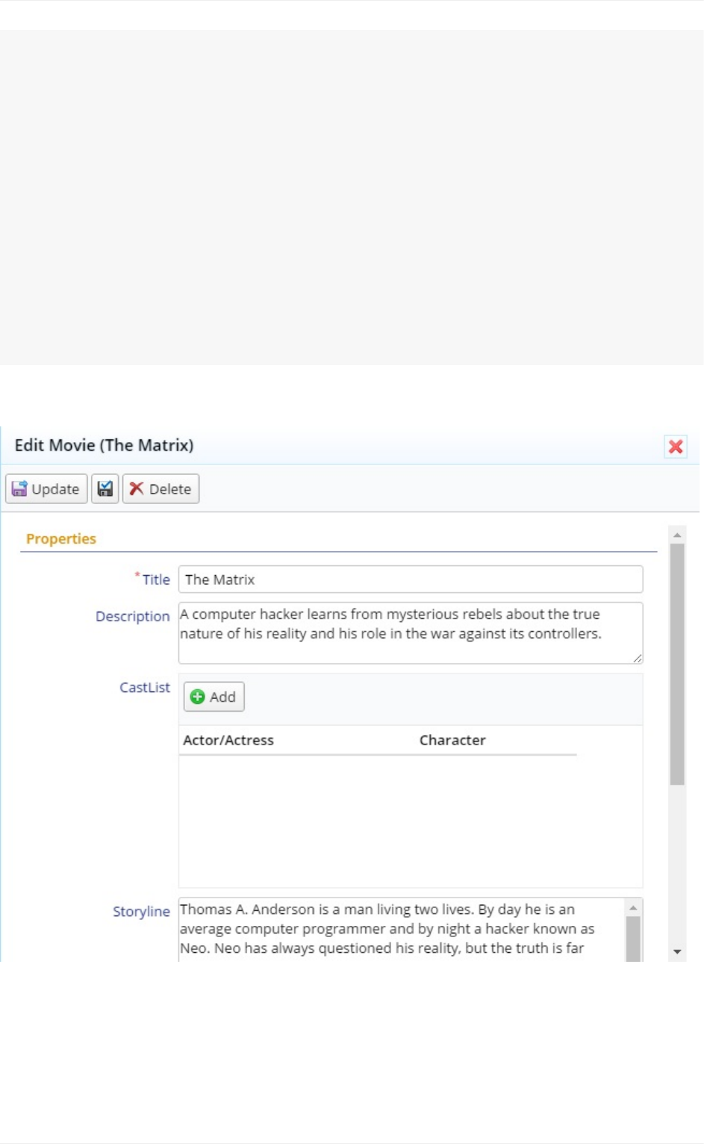Screen dimensions: 704x1144
Task: Click the Title field label
Action: 156,579
